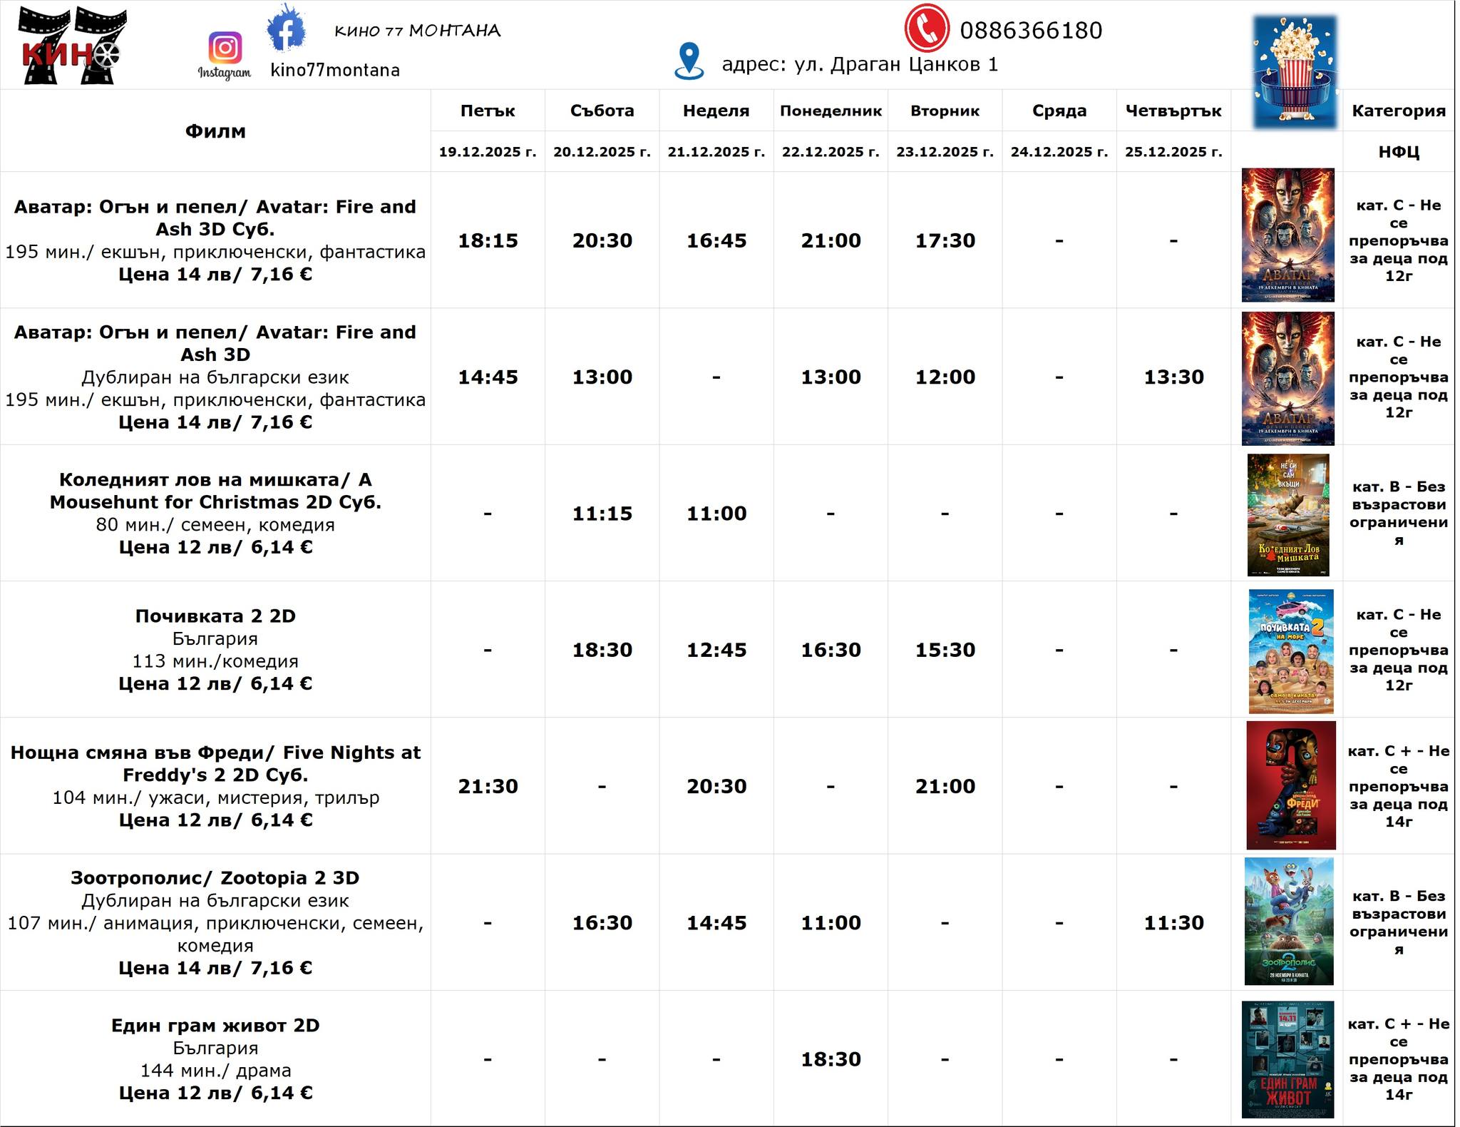Click the blue map location pin icon
The width and height of the screenshot is (1460, 1127).
[x=689, y=61]
